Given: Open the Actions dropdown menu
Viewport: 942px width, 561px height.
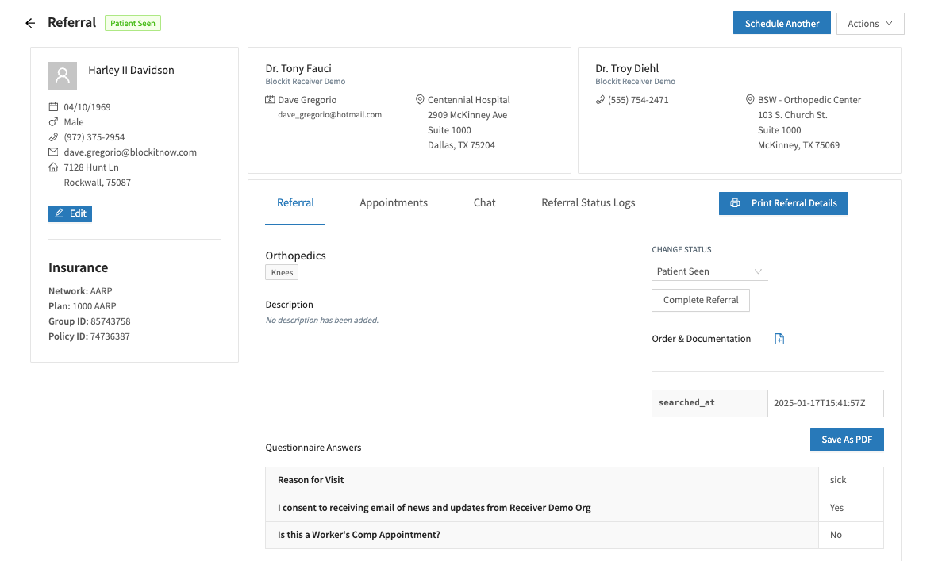Looking at the screenshot, I should (870, 24).
